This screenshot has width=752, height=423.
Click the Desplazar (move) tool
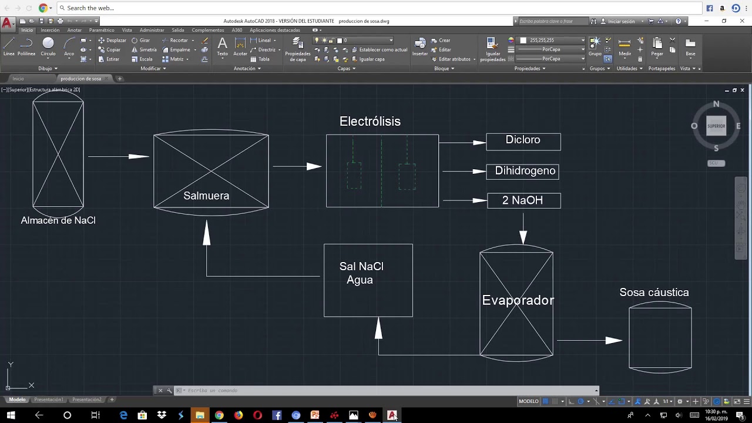pyautogui.click(x=112, y=41)
